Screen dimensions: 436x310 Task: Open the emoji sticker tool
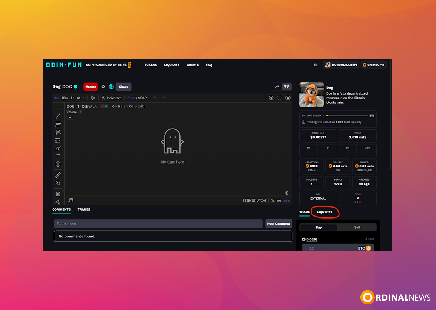pos(58,164)
